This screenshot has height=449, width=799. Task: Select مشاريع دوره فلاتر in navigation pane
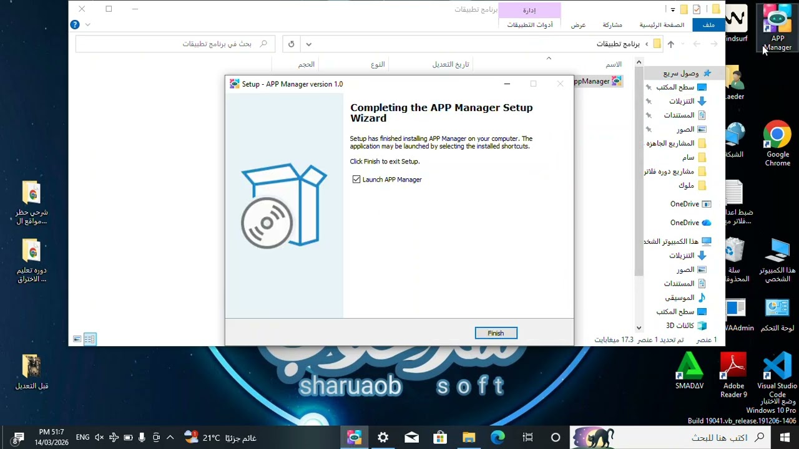(x=675, y=171)
